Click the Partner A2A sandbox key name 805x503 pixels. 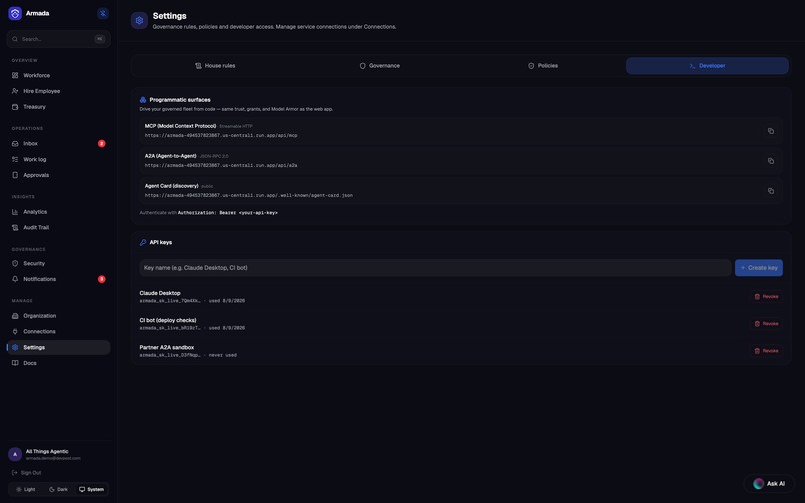[x=167, y=348]
